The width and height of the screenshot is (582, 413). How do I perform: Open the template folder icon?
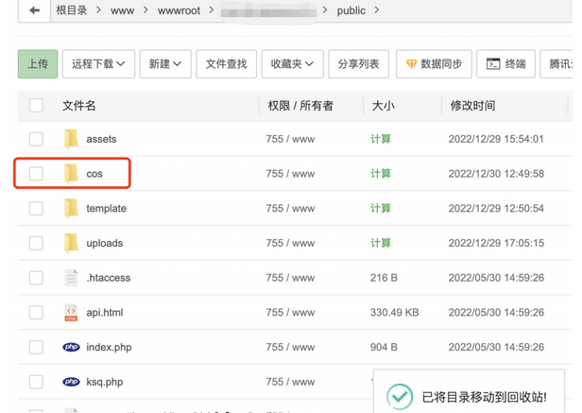point(71,208)
